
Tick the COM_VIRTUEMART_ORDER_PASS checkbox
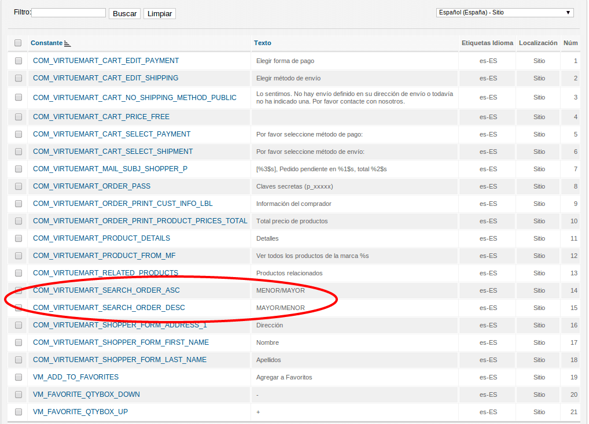pos(19,186)
